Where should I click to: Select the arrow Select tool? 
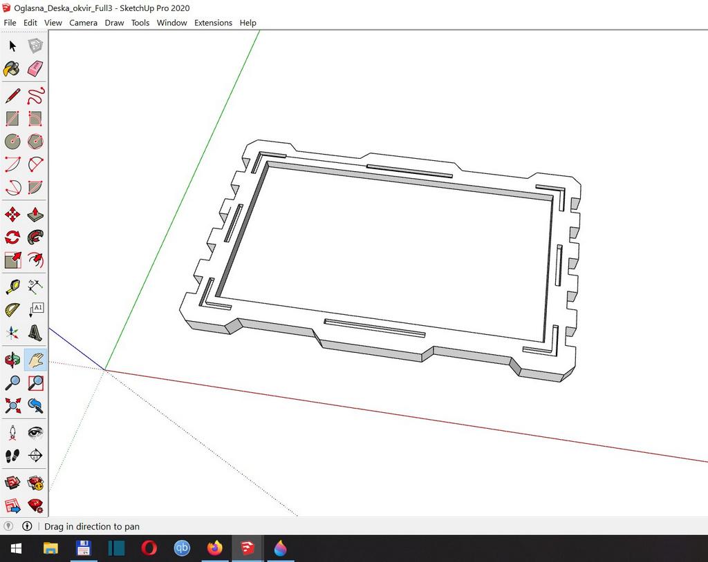point(12,46)
